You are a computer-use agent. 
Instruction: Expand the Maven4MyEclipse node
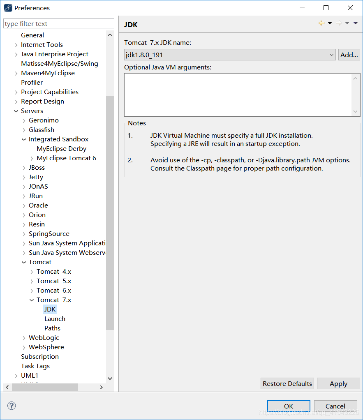16,74
